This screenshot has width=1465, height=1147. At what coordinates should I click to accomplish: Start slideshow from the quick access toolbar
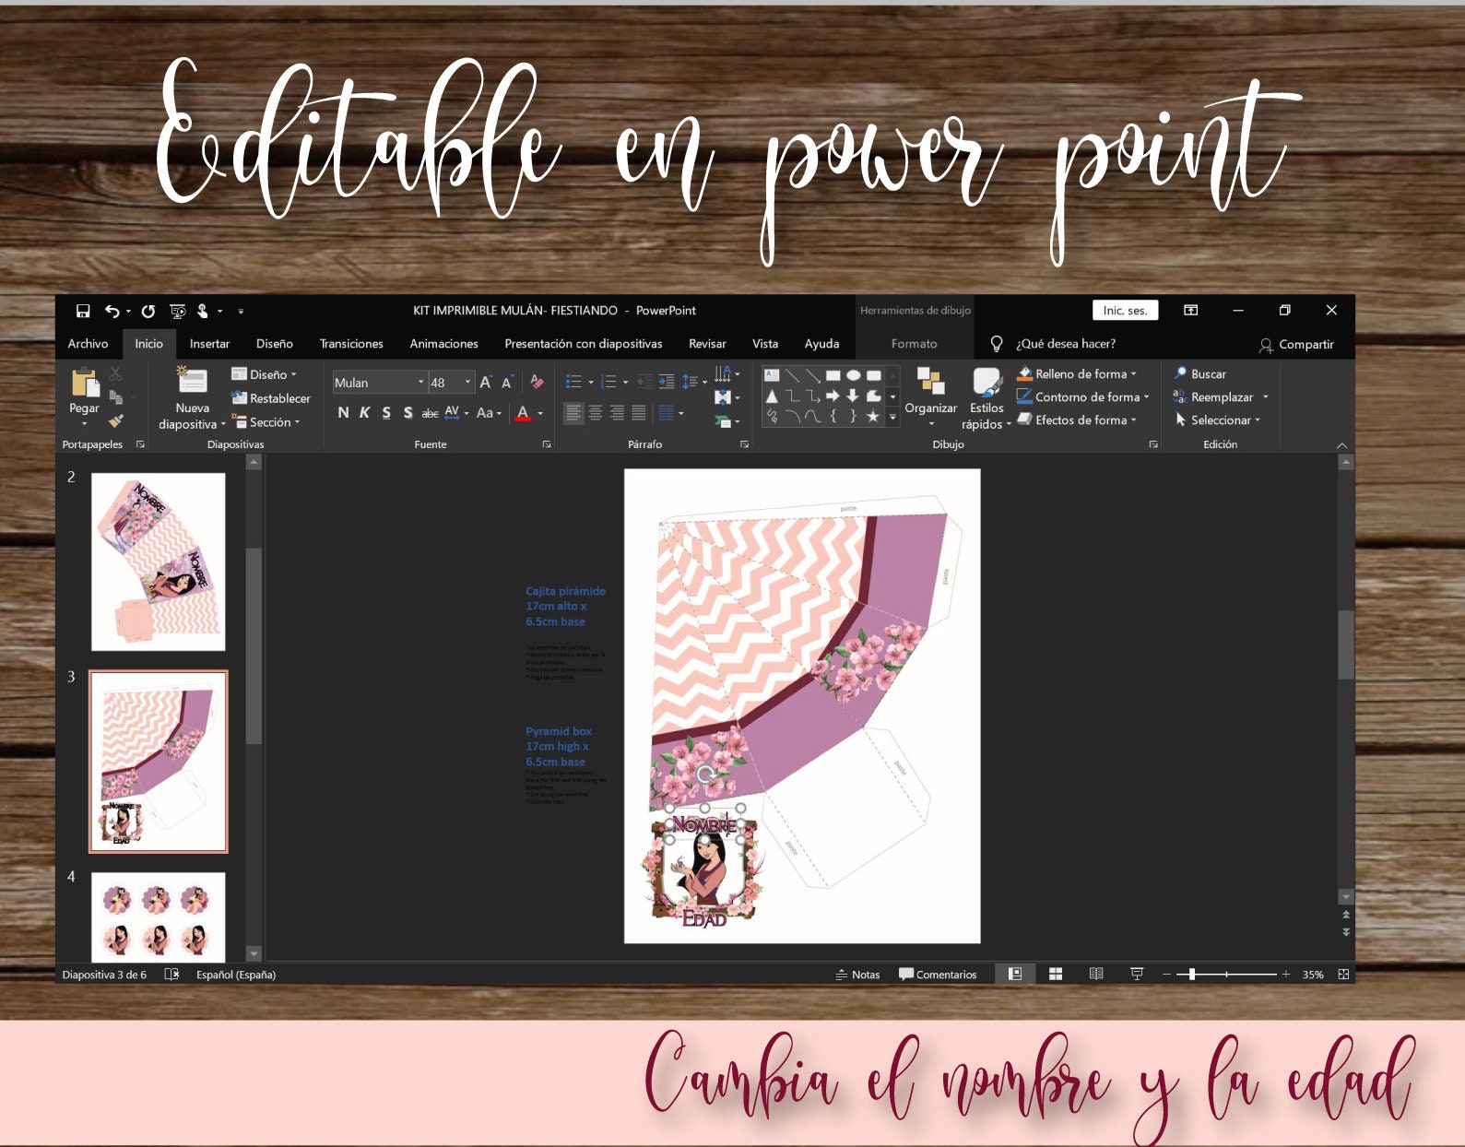177,311
